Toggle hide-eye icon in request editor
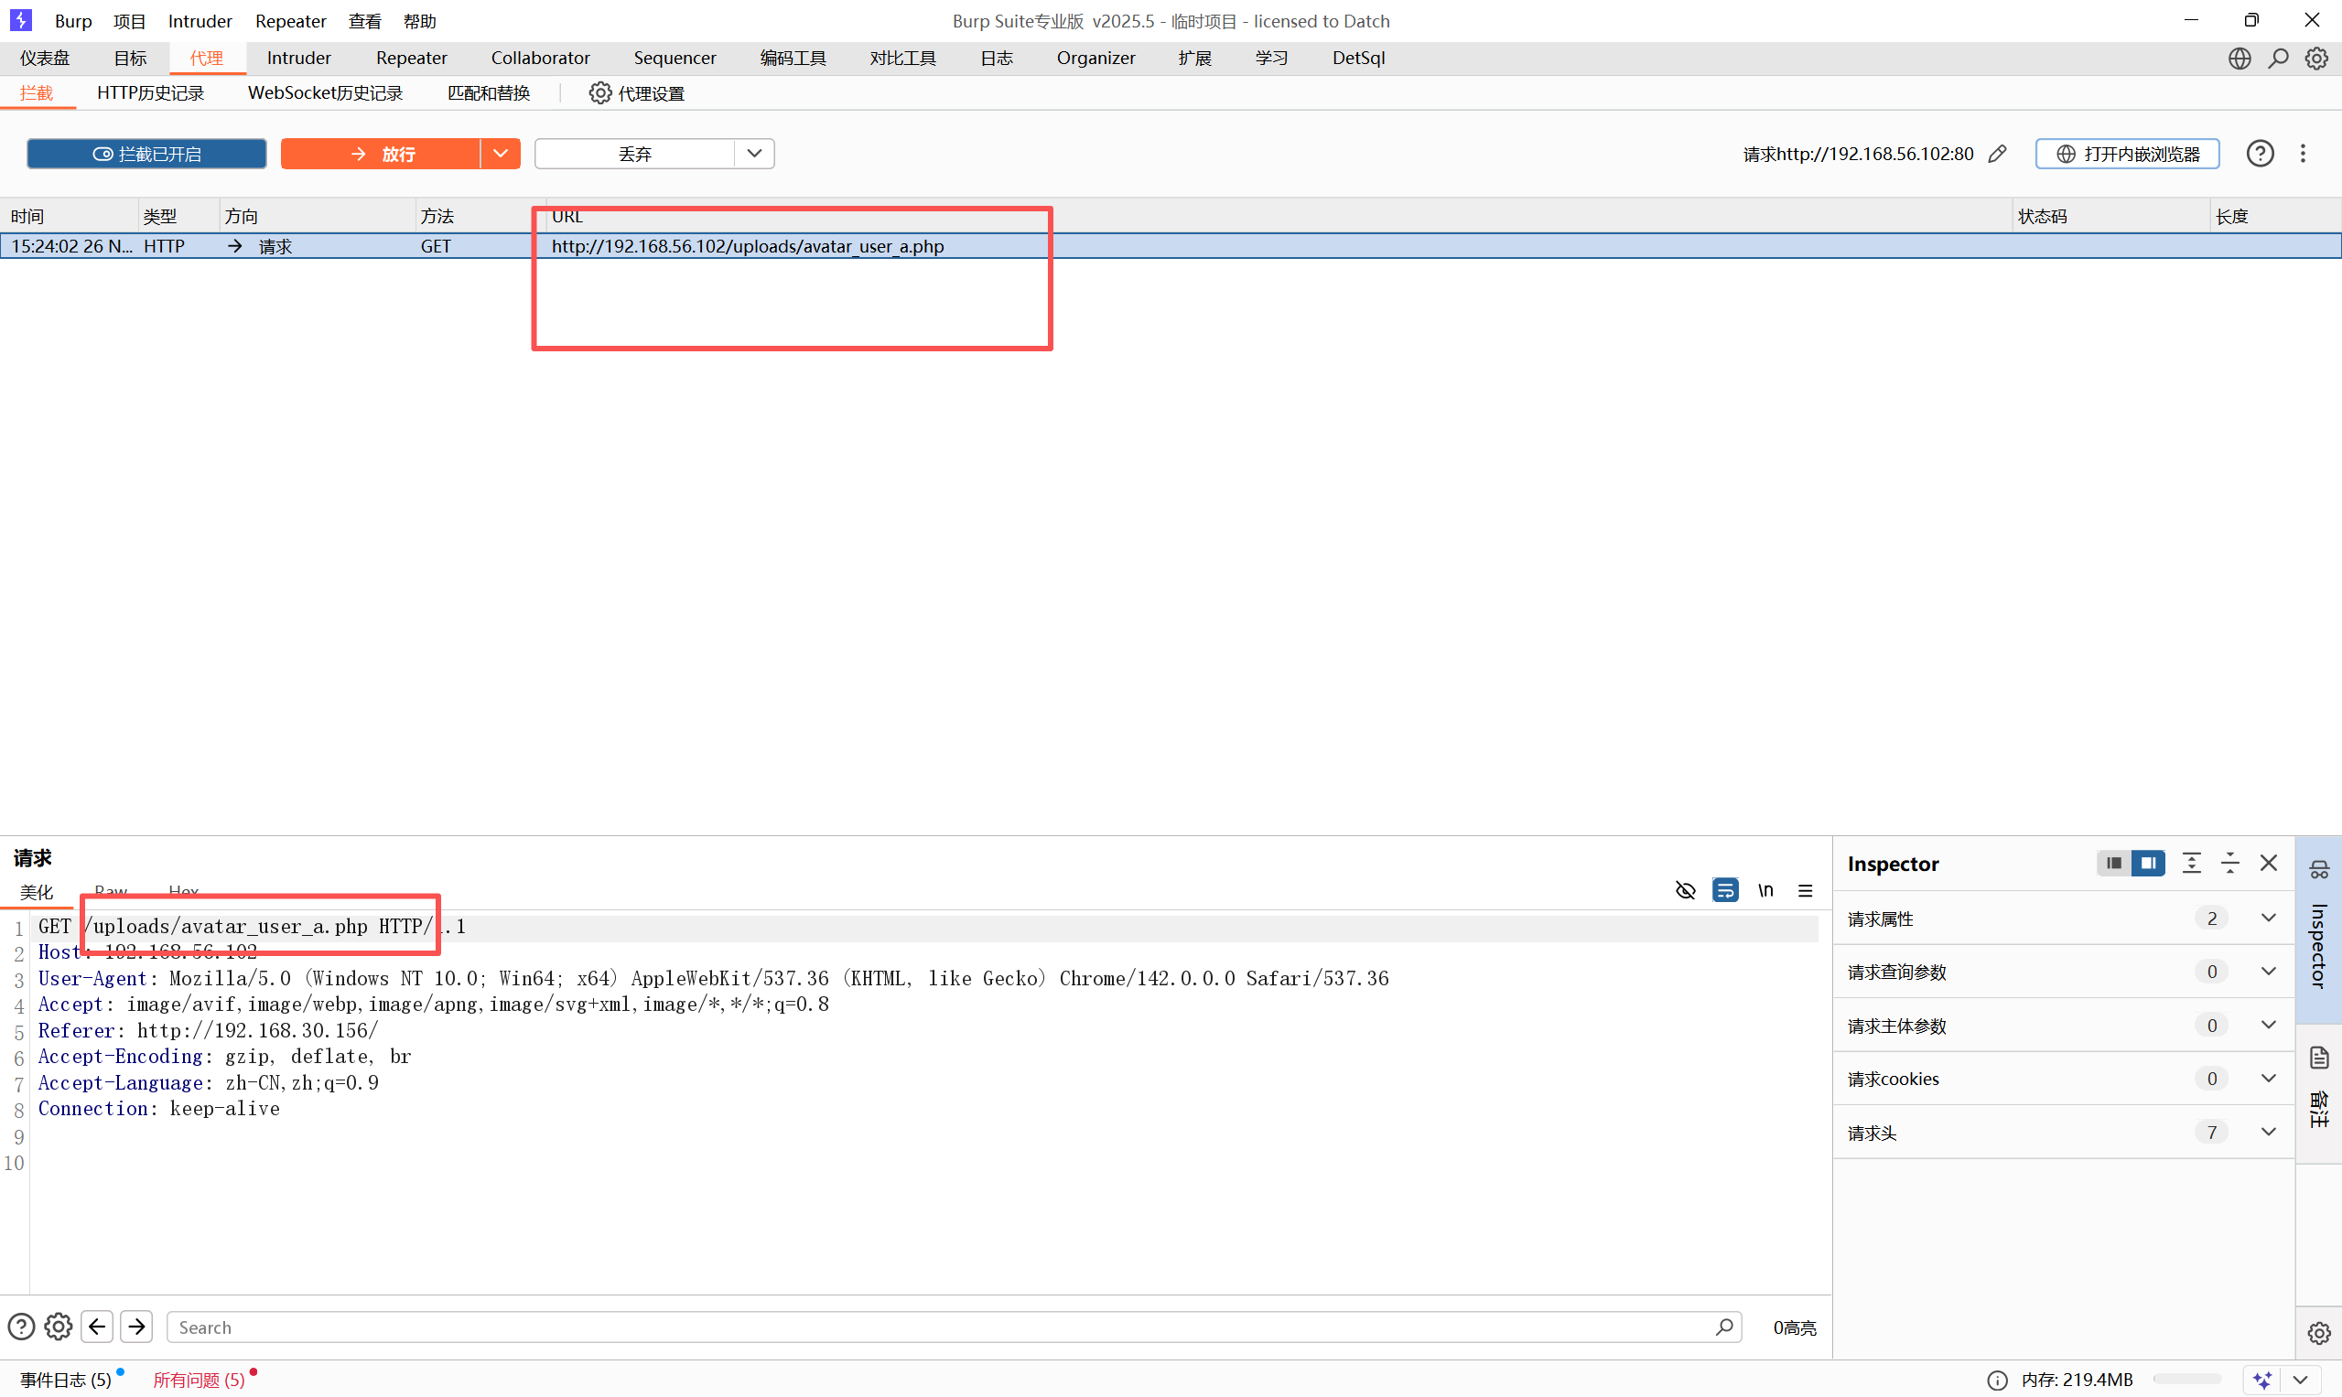 tap(1686, 889)
